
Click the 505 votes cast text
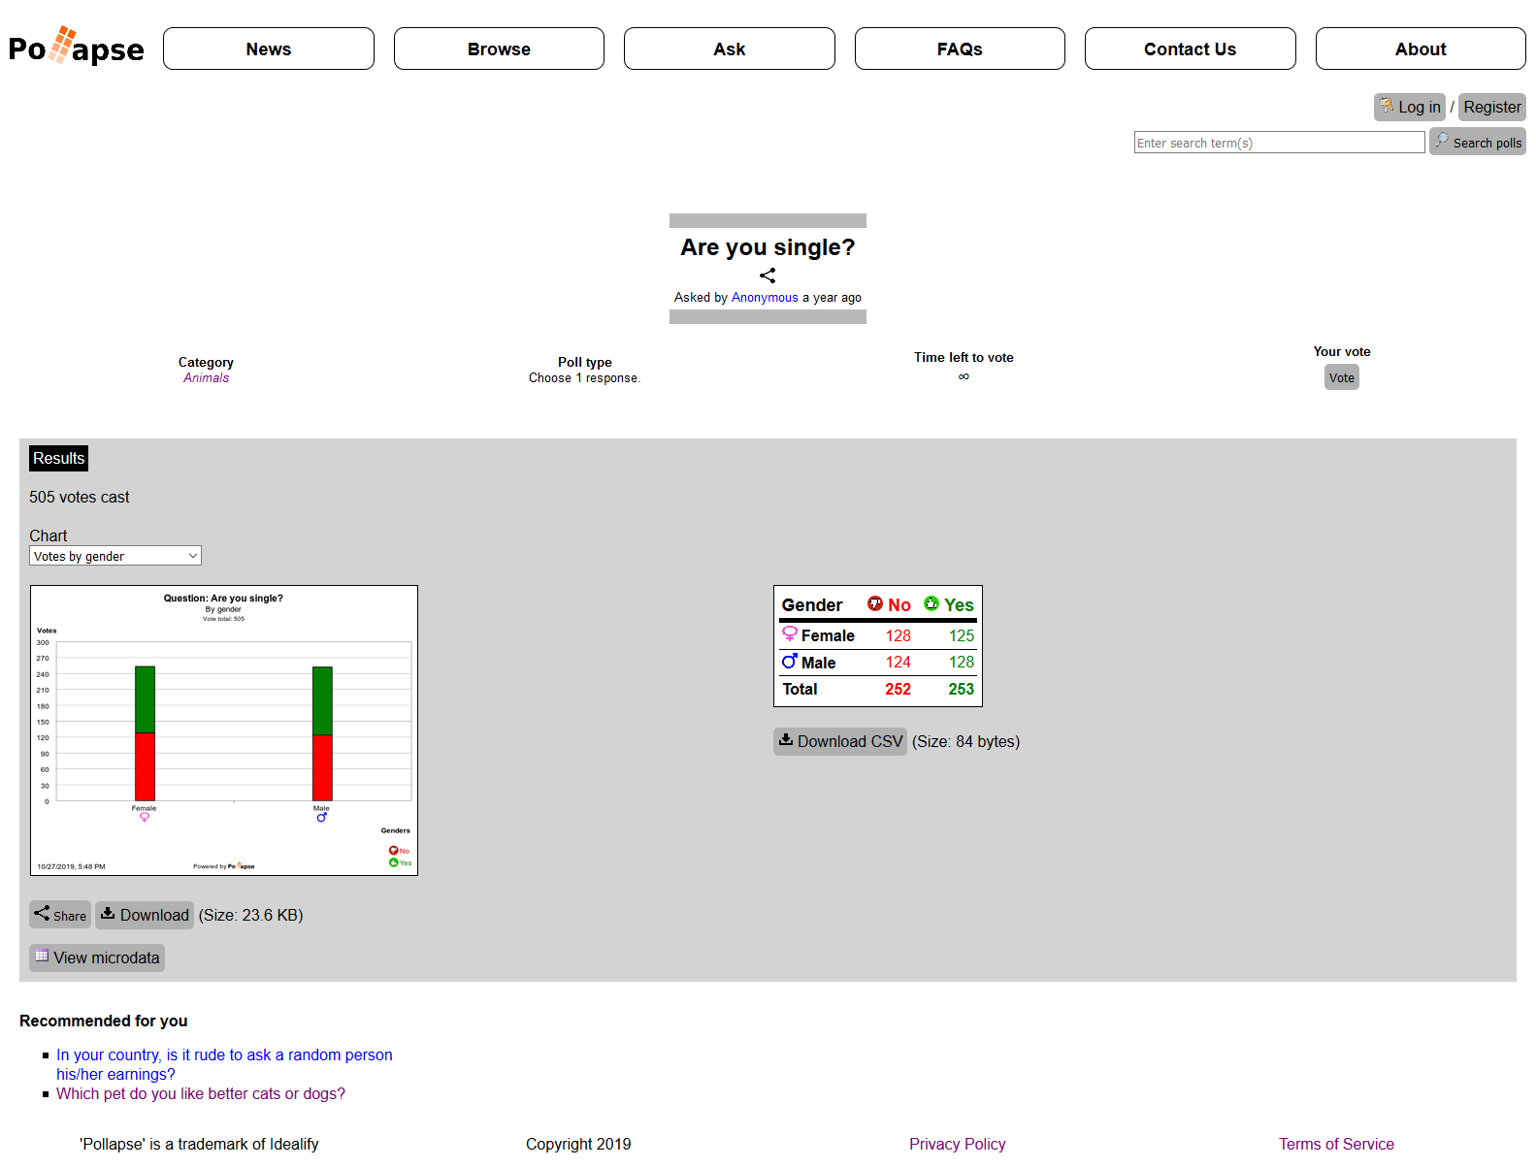point(80,497)
